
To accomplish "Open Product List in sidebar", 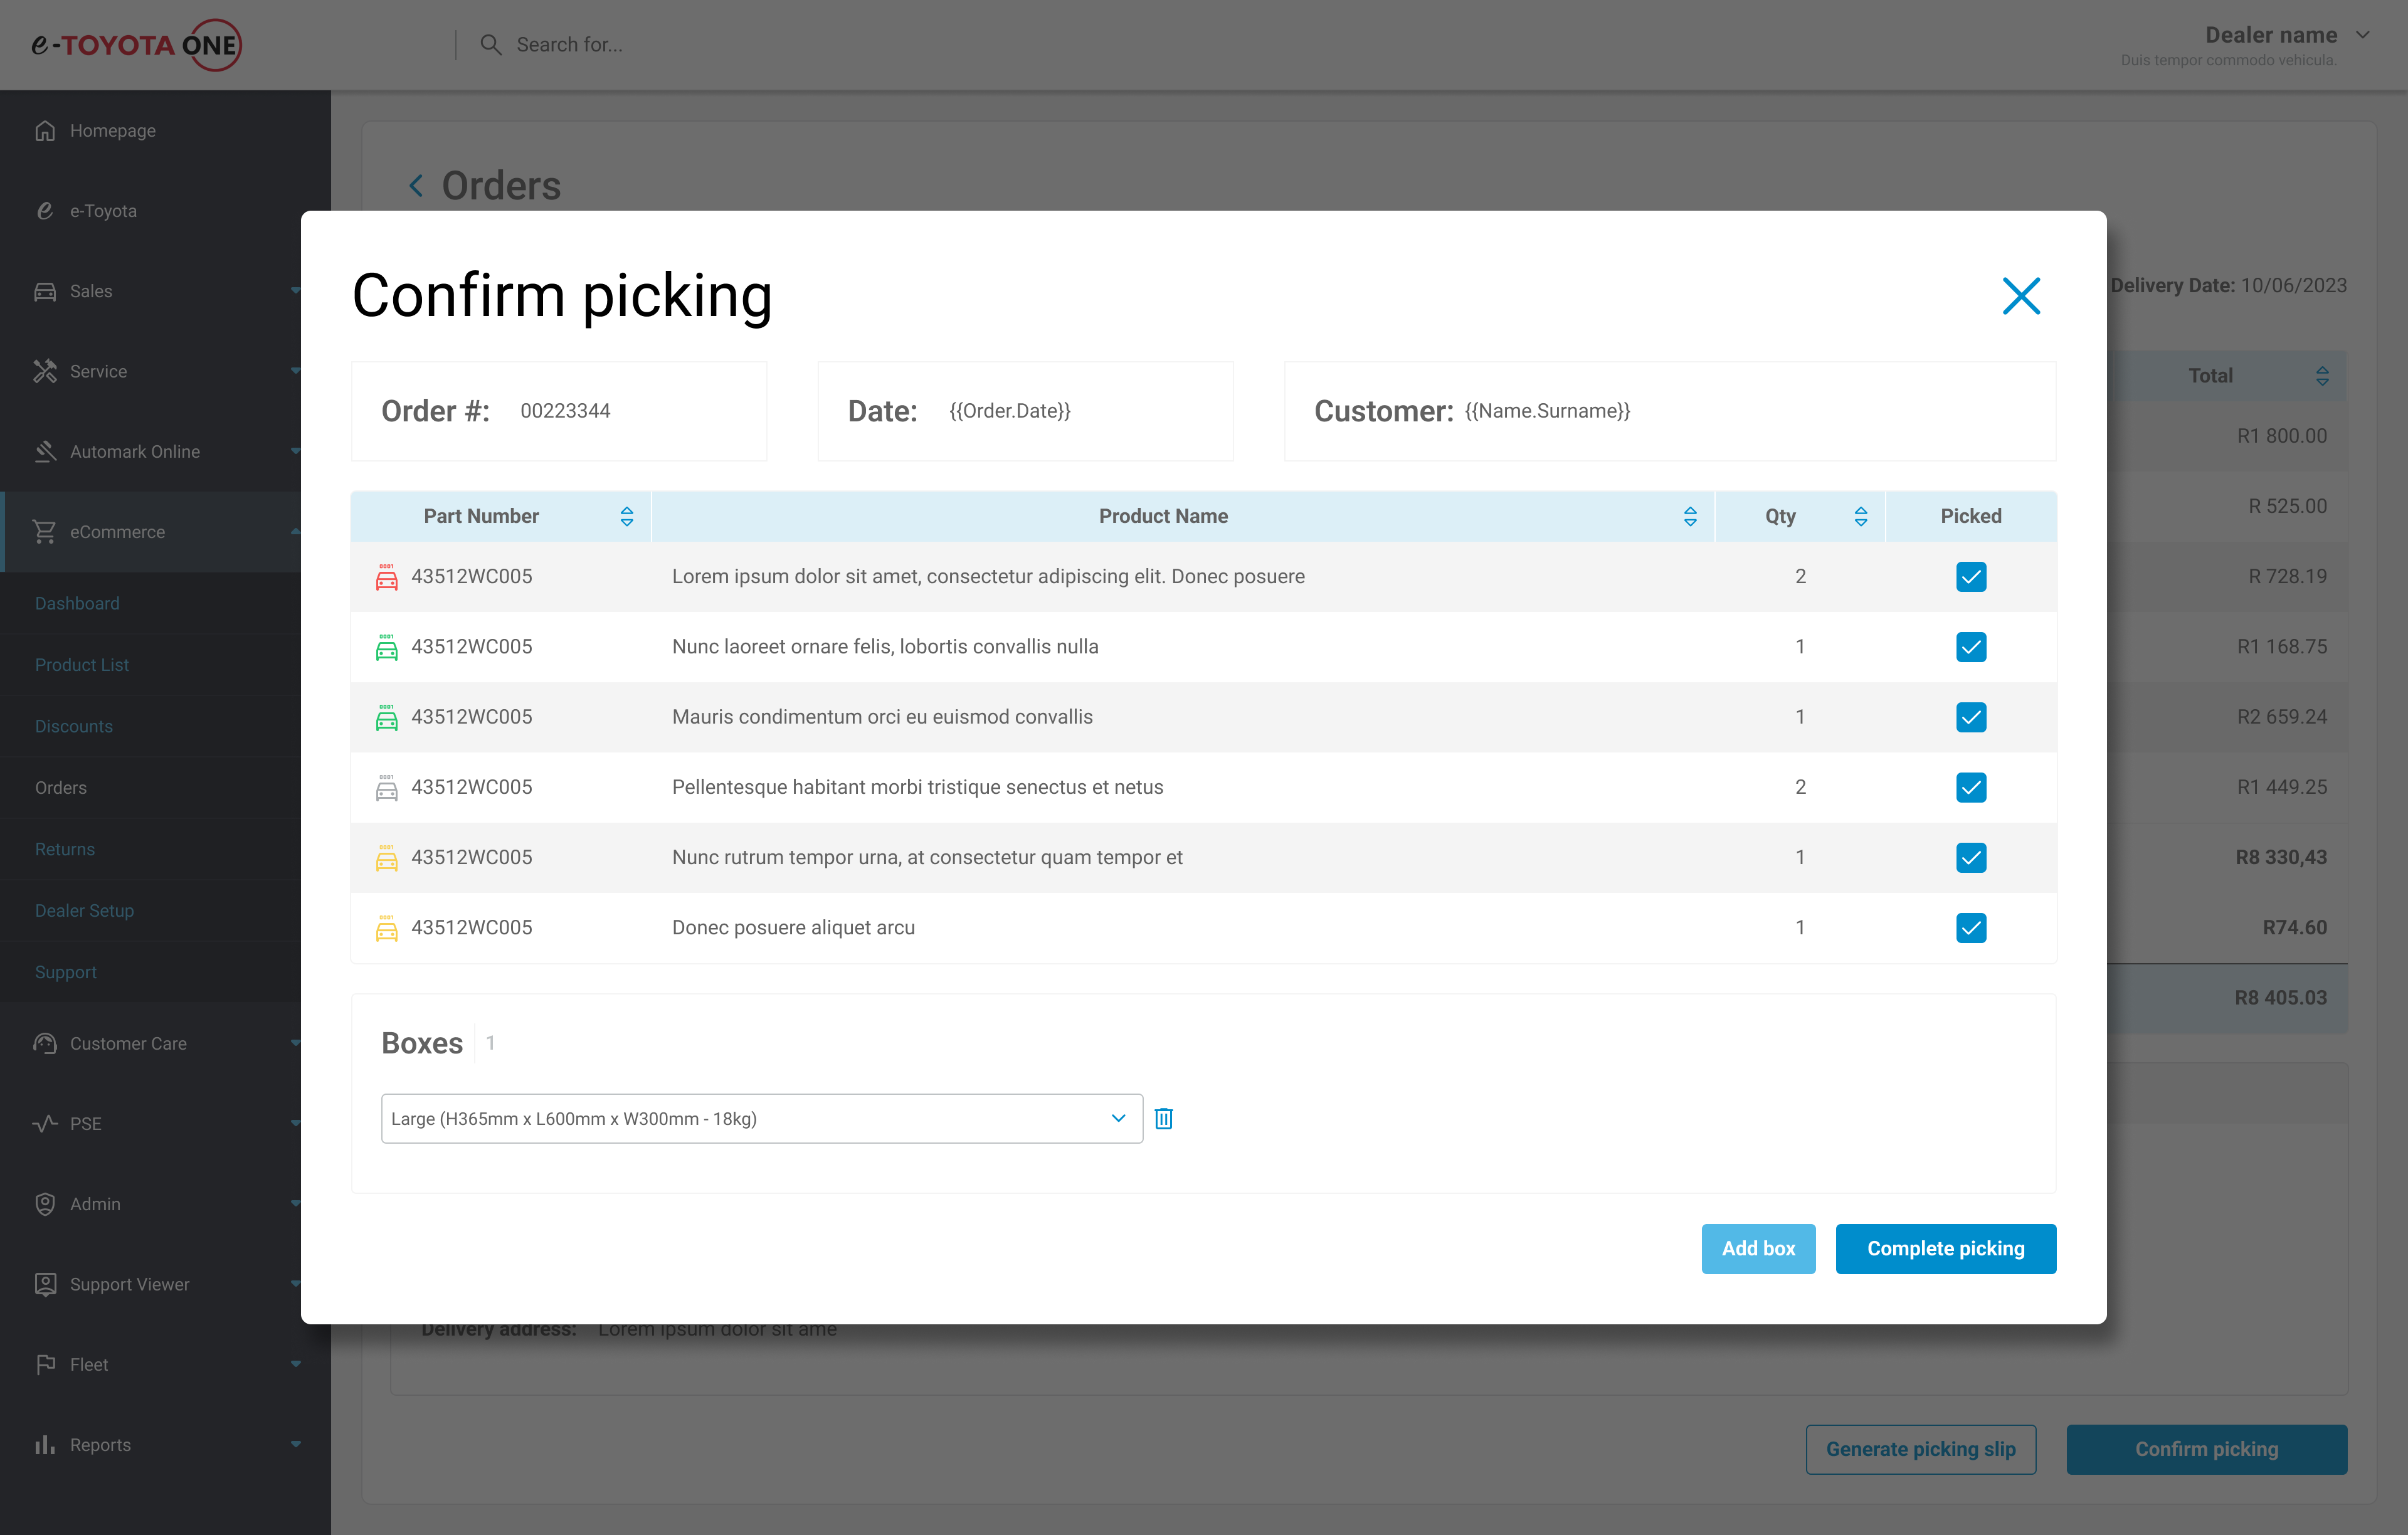I will (x=82, y=665).
